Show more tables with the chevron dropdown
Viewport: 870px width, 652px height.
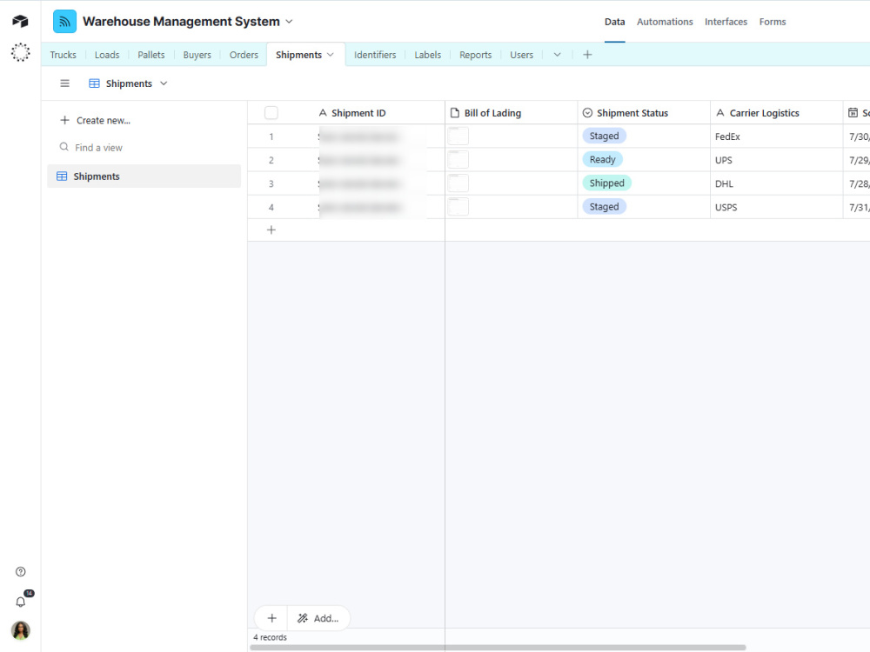[557, 54]
